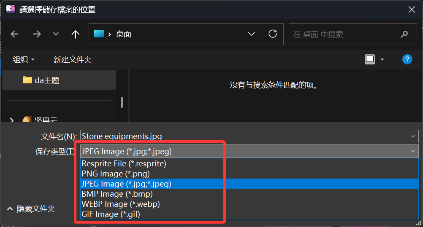The width and height of the screenshot is (423, 227).
Task: Click 新建文件夹 button
Action: tap(72, 59)
